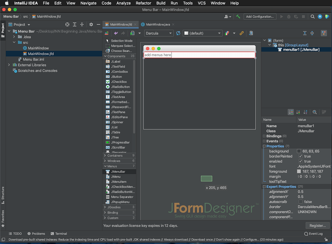Click the background color swatch
Screen dimensions: 332x244
(299, 151)
